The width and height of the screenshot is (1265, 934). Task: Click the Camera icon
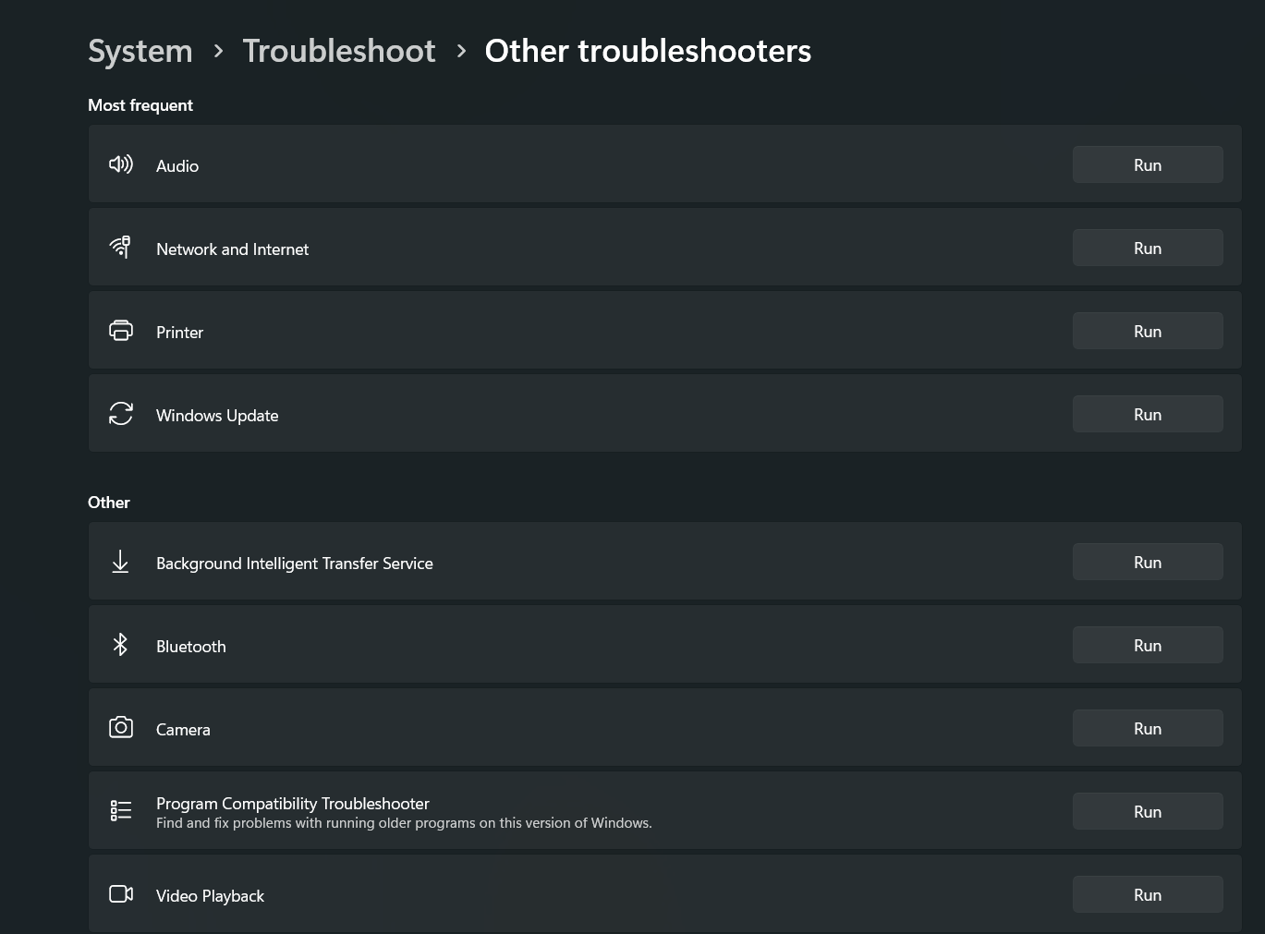tap(121, 727)
